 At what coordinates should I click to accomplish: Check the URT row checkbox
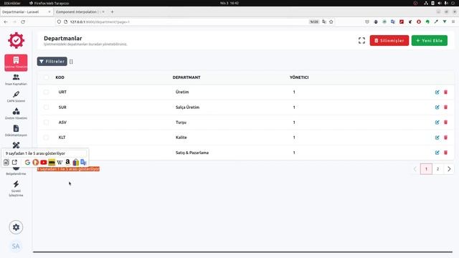pos(46,92)
